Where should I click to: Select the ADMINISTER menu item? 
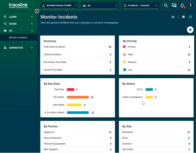(x=18, y=48)
